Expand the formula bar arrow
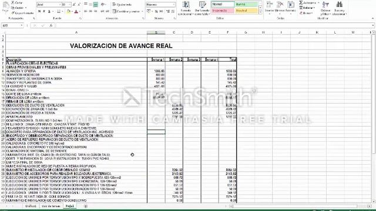The image size is (376, 211). [x=373, y=25]
